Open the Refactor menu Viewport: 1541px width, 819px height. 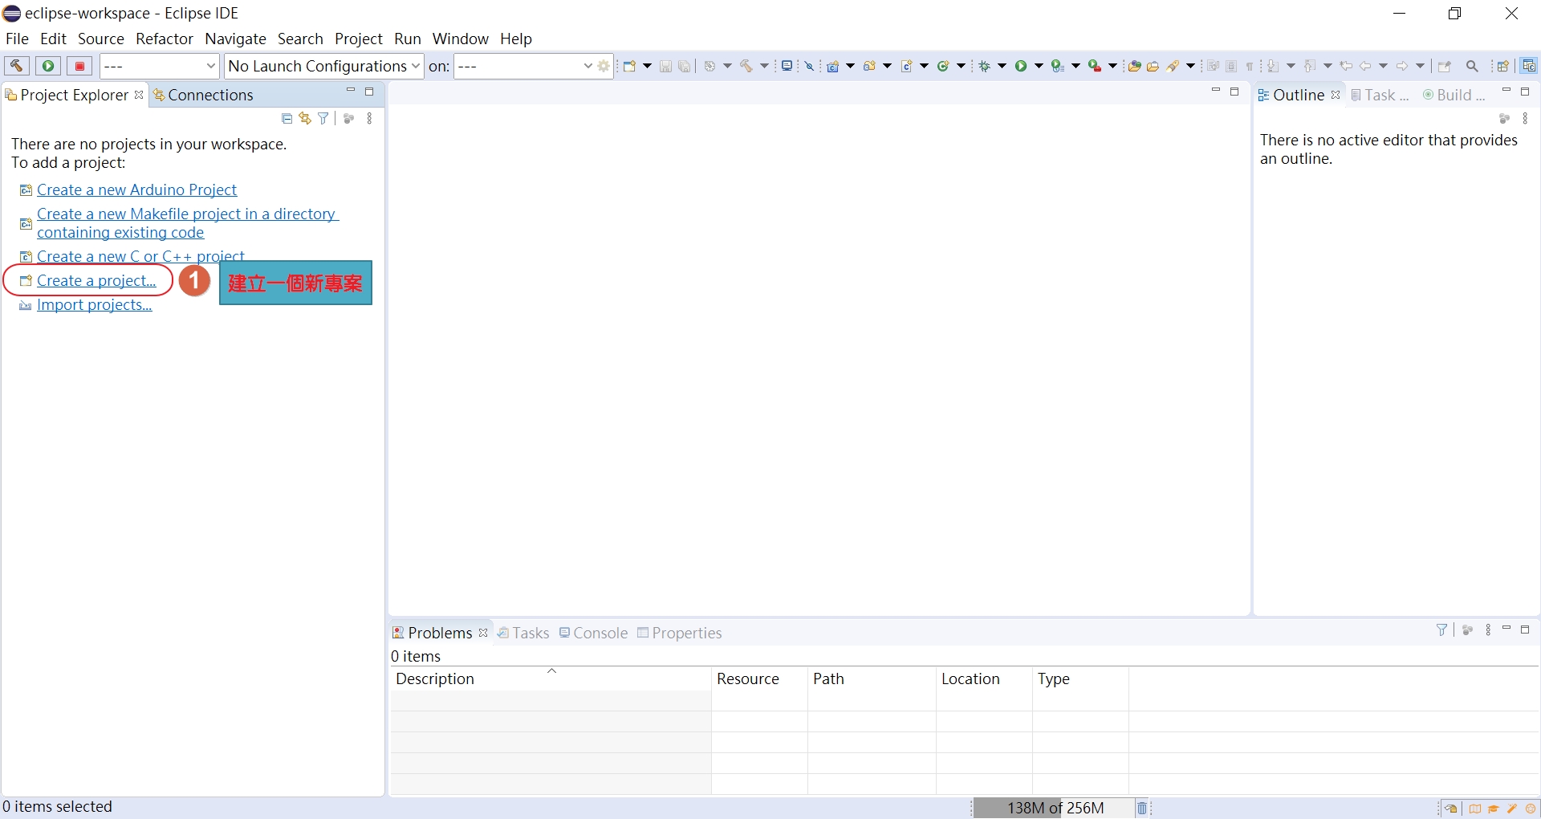165,39
